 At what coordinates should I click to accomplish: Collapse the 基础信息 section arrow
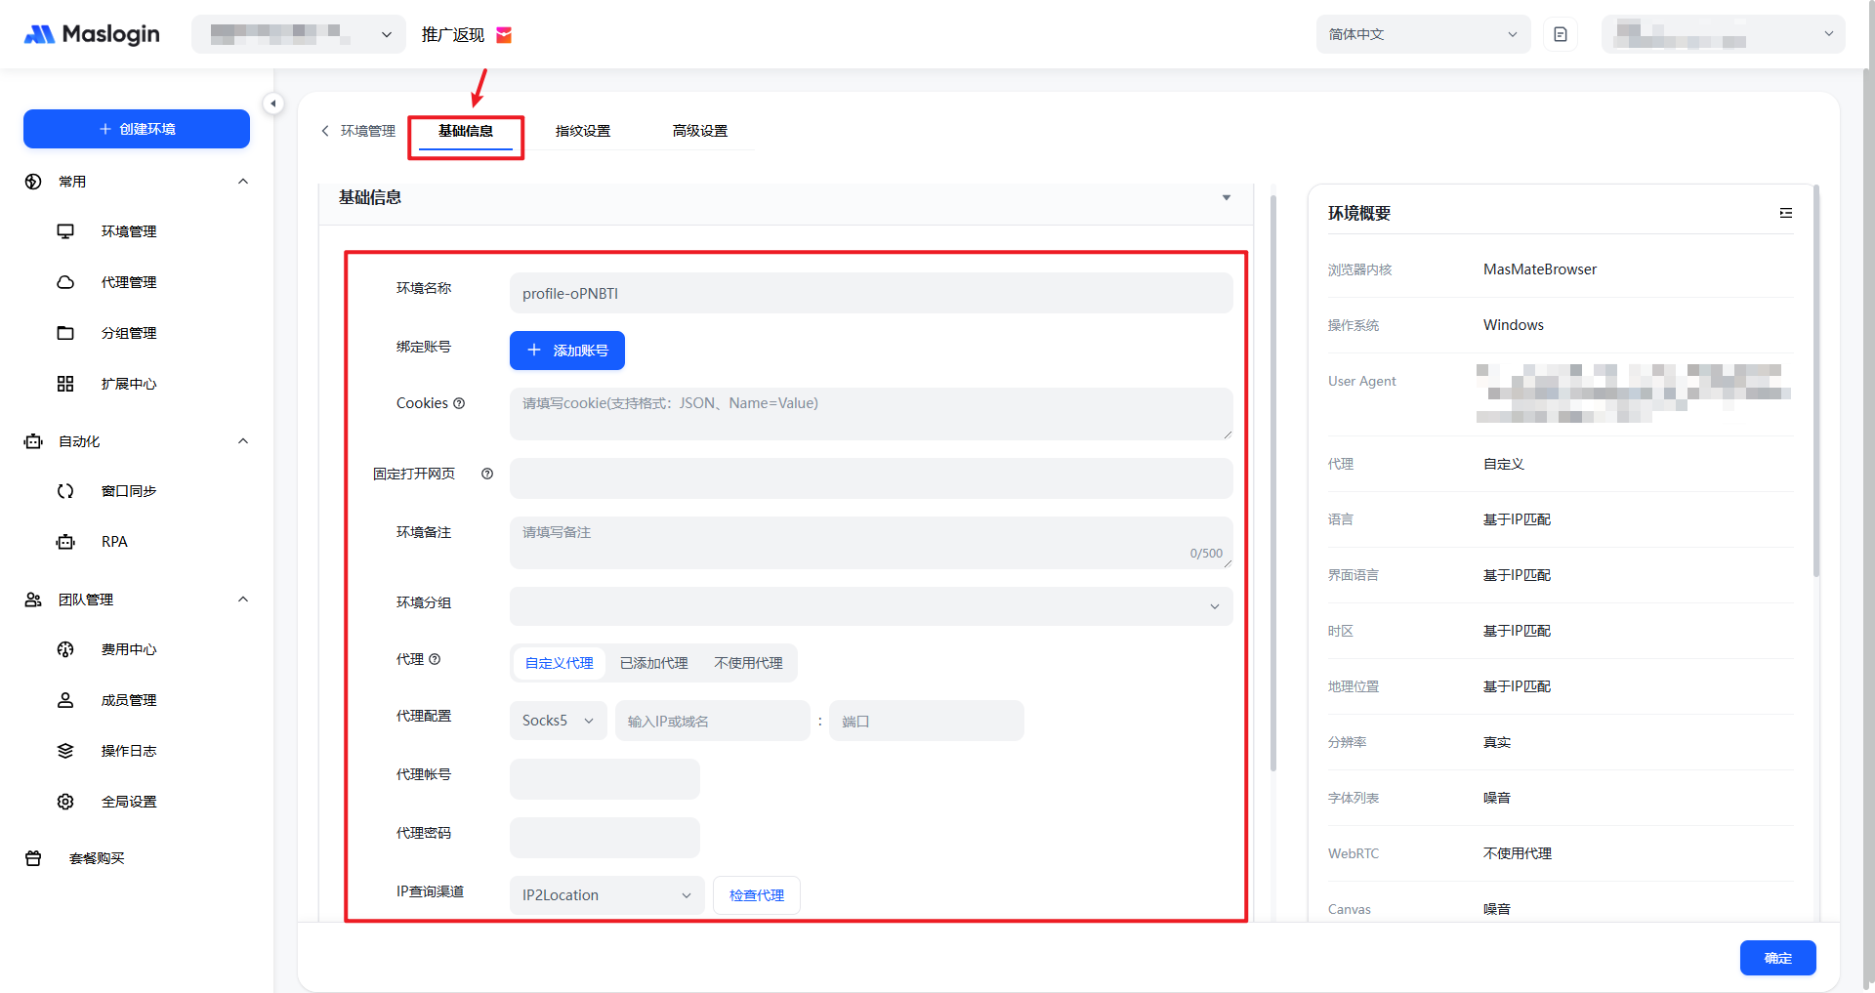point(1227,198)
